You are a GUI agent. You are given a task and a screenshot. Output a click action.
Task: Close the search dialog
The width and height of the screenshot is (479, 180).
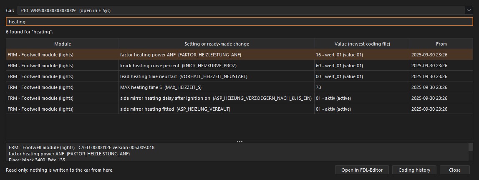(454, 170)
